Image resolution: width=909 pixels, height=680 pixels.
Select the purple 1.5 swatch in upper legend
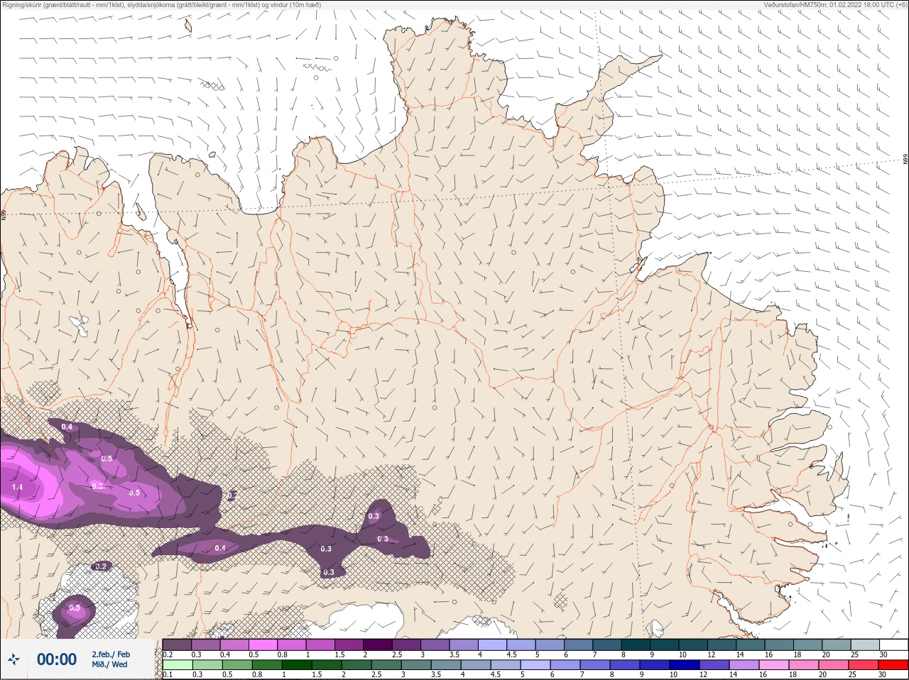[x=349, y=645]
